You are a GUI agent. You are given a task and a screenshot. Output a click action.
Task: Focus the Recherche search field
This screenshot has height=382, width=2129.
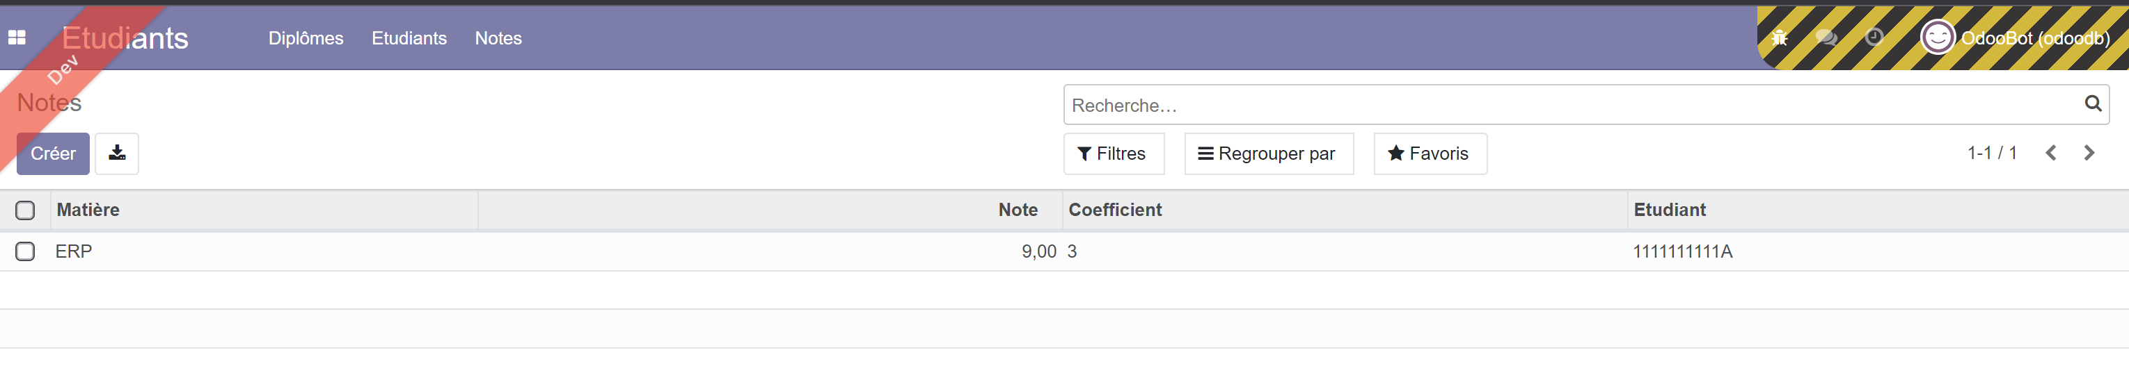(1570, 106)
